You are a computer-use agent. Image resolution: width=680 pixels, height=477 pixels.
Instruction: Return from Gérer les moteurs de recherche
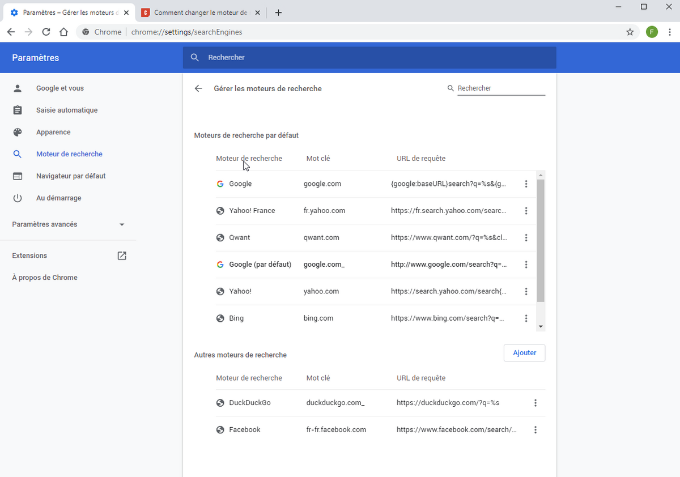tap(198, 88)
